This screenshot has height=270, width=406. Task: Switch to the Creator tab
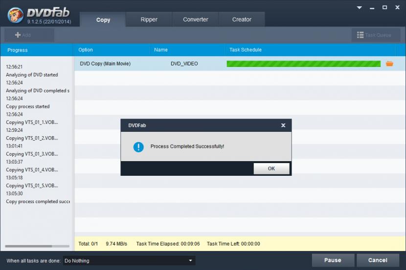(x=242, y=20)
